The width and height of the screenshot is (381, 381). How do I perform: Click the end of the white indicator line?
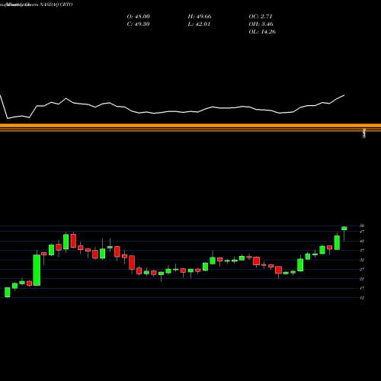344,95
